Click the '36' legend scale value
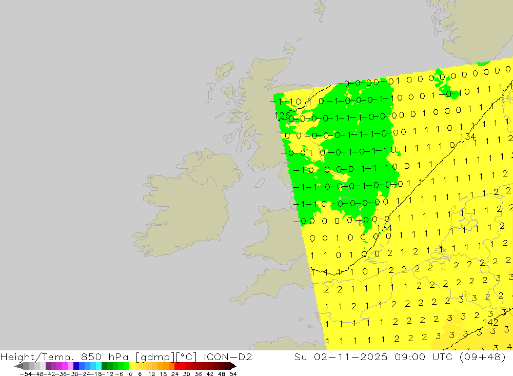Viewport: 513px width, 376px height. (x=198, y=374)
